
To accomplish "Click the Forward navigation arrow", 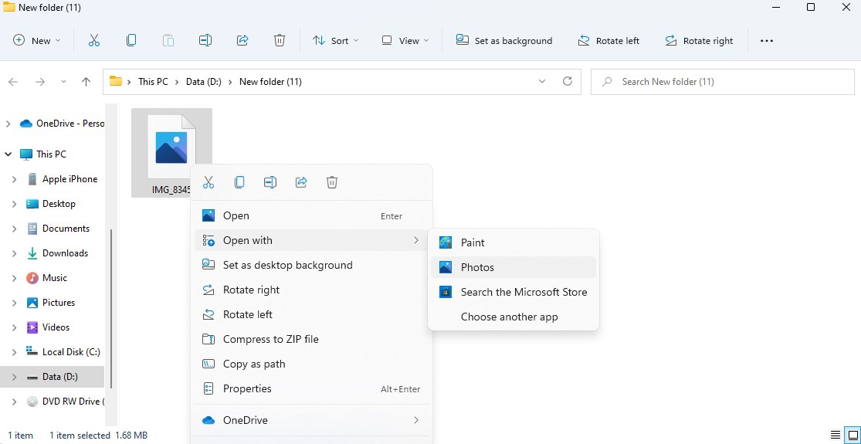I will point(40,82).
